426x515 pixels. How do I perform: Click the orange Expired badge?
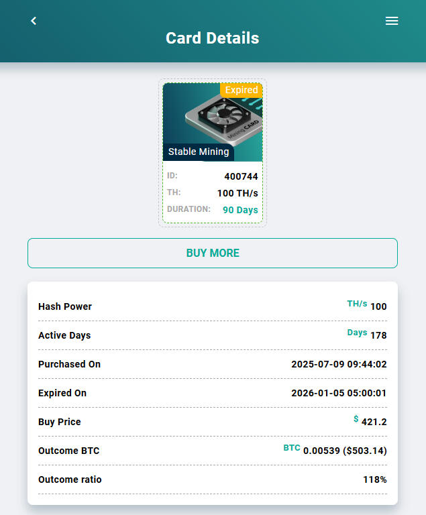241,90
